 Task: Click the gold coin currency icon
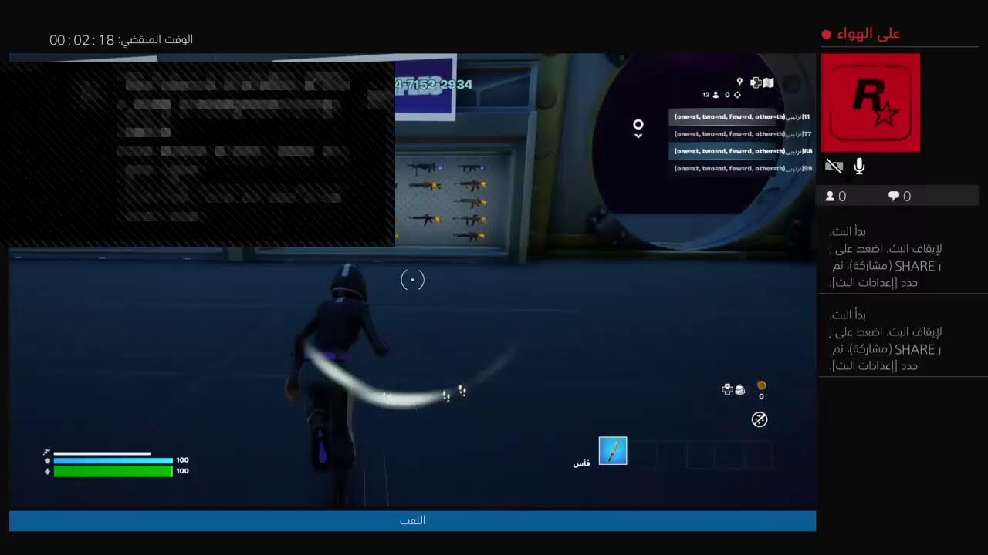tap(761, 385)
